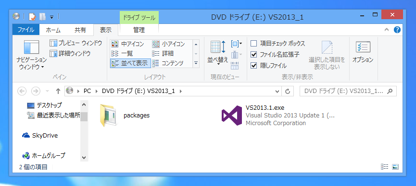Click the Properties quick access icon
Viewport: 416px width, 186px height.
32,17
